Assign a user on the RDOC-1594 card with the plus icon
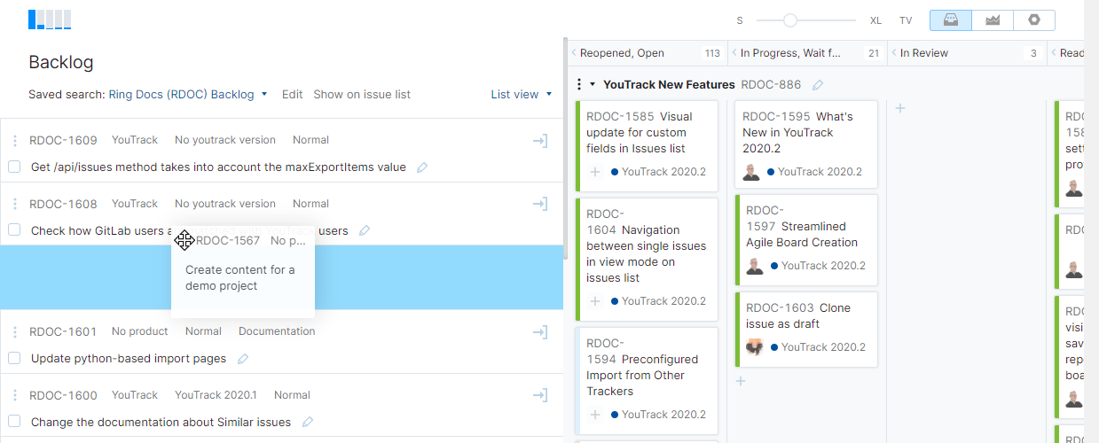Image resolution: width=1099 pixels, height=443 pixels. (x=595, y=415)
